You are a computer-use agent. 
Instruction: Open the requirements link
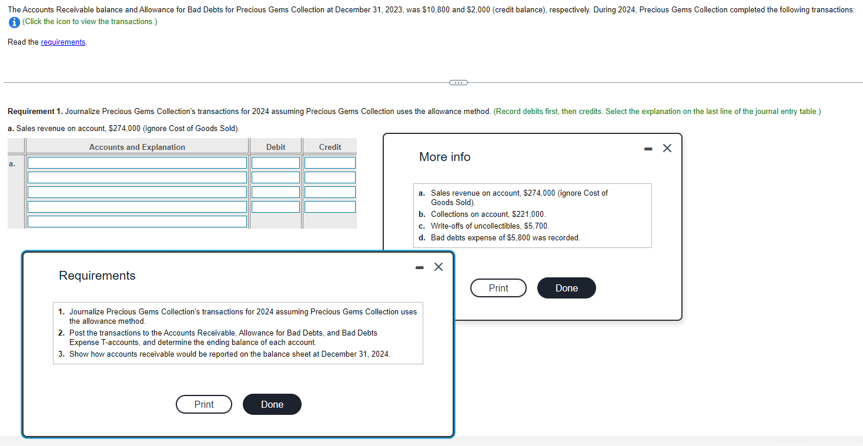pos(63,42)
